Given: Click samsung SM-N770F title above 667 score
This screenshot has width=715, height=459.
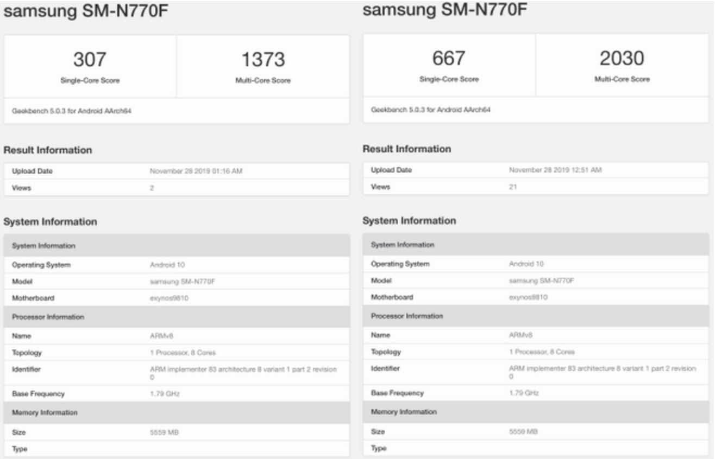Looking at the screenshot, I should pos(443,10).
